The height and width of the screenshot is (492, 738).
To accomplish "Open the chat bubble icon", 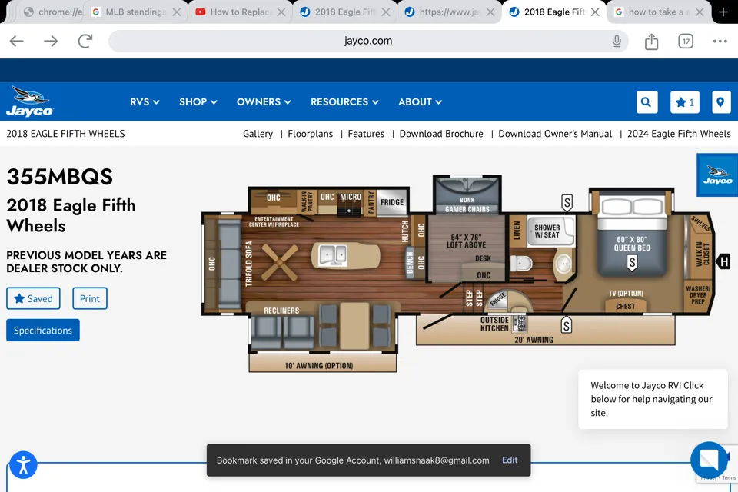I will [709, 460].
